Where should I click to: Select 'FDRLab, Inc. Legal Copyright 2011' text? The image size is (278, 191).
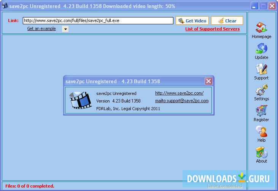click(128, 109)
